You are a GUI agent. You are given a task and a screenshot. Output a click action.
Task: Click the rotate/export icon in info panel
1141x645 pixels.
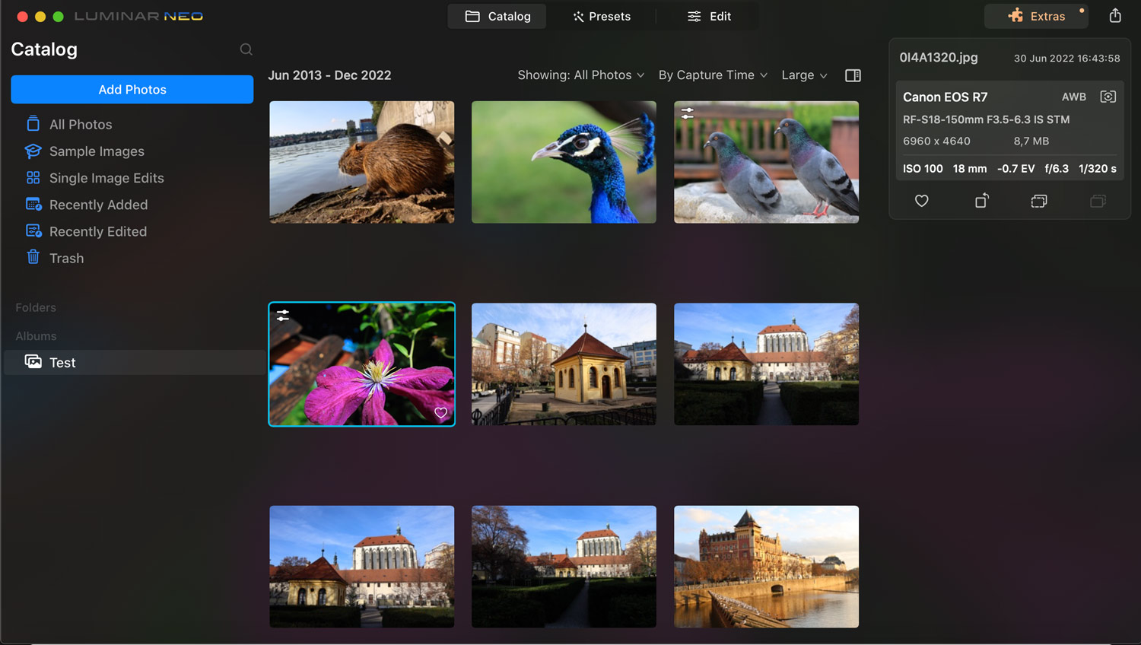[981, 201]
